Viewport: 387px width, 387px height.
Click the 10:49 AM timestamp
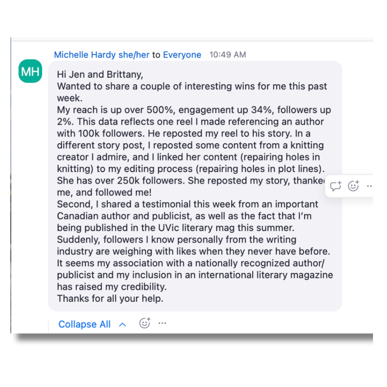click(x=228, y=55)
